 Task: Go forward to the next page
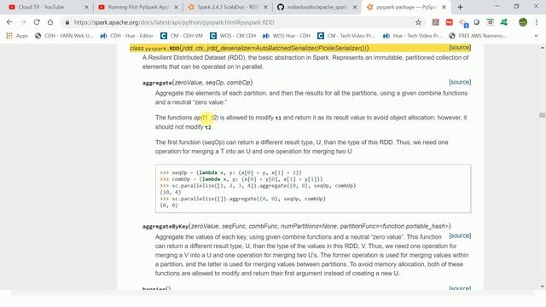[23, 22]
